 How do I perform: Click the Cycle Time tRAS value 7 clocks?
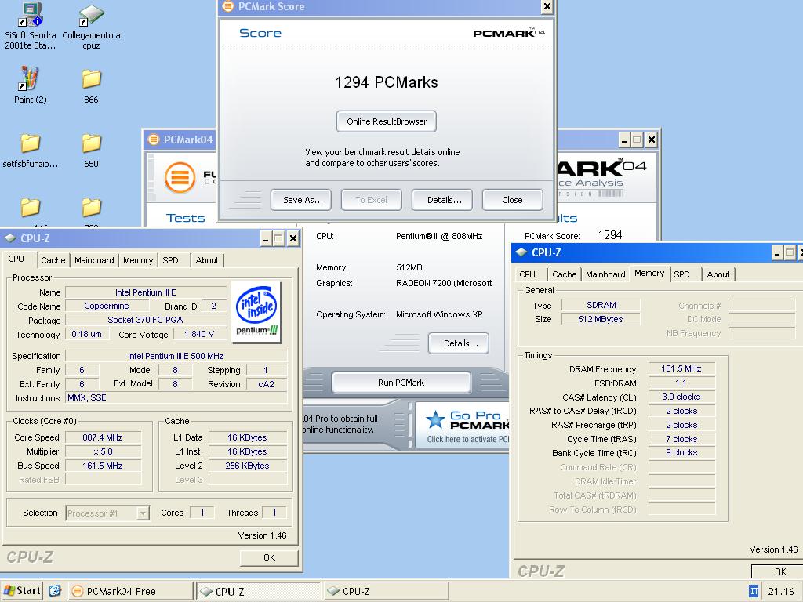(x=681, y=439)
